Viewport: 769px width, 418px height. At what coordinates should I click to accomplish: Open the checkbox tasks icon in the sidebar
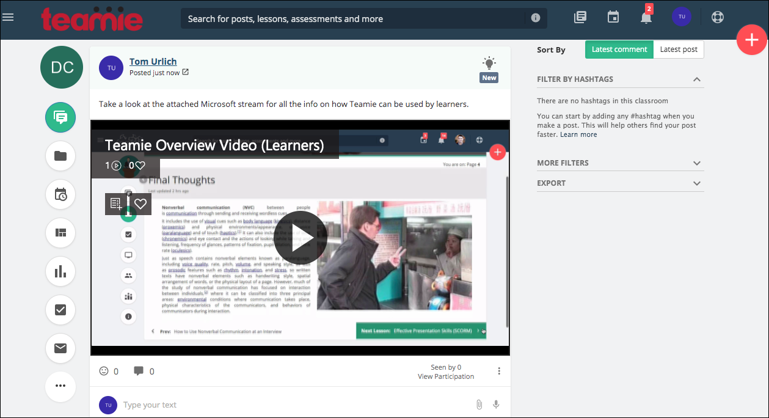60,310
